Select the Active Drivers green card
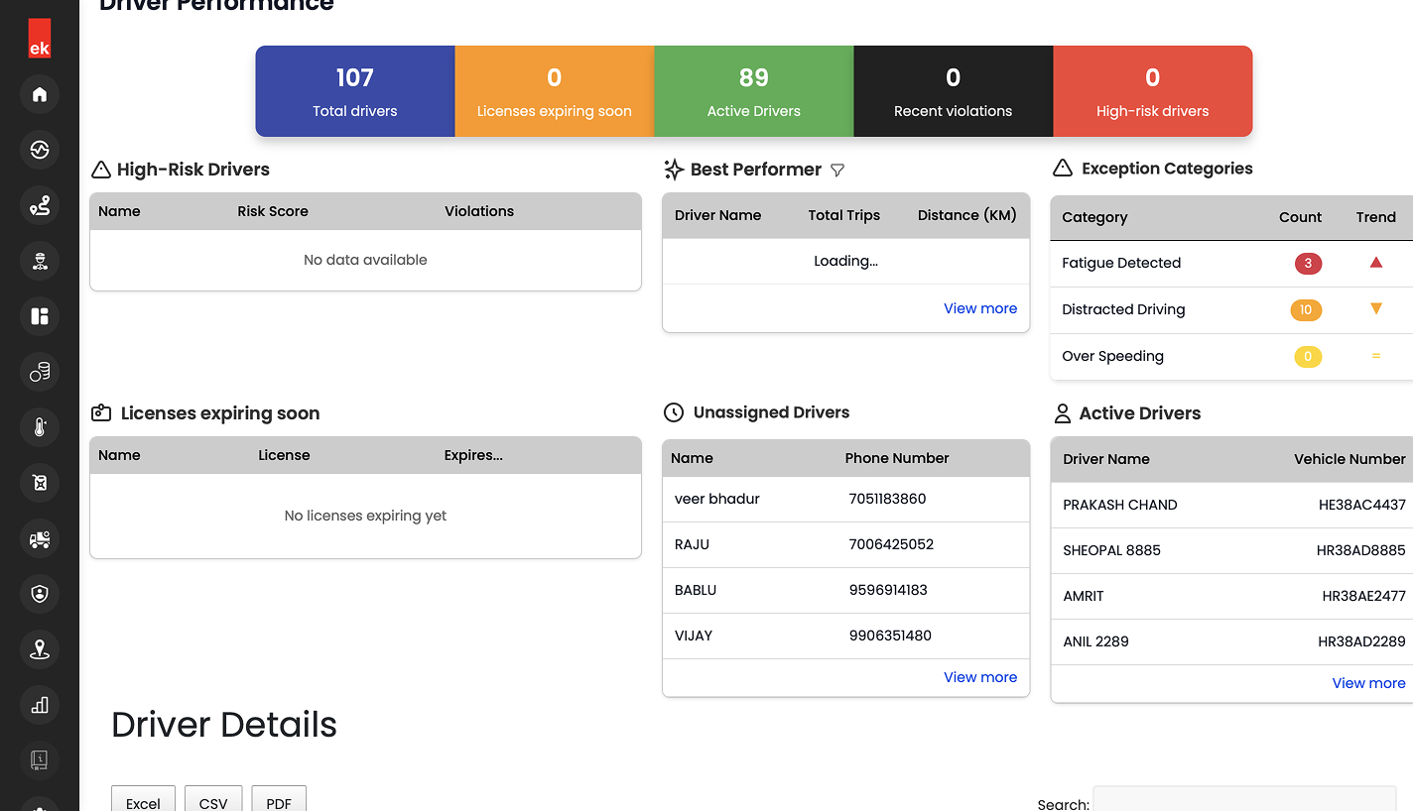Viewport: 1413px width, 811px height. (753, 91)
